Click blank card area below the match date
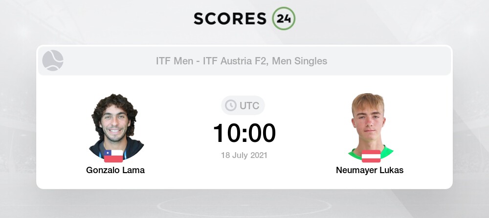489x218 pixels. pyautogui.click(x=244, y=176)
